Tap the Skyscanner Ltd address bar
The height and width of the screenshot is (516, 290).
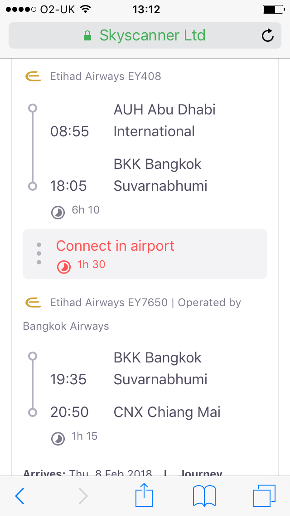[145, 35]
